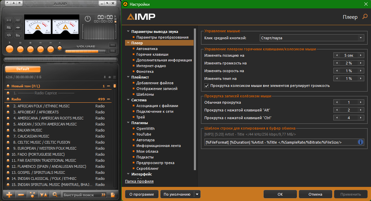
Task: Select Горячие клавиши in settings tree
Action: pyautogui.click(x=152, y=54)
